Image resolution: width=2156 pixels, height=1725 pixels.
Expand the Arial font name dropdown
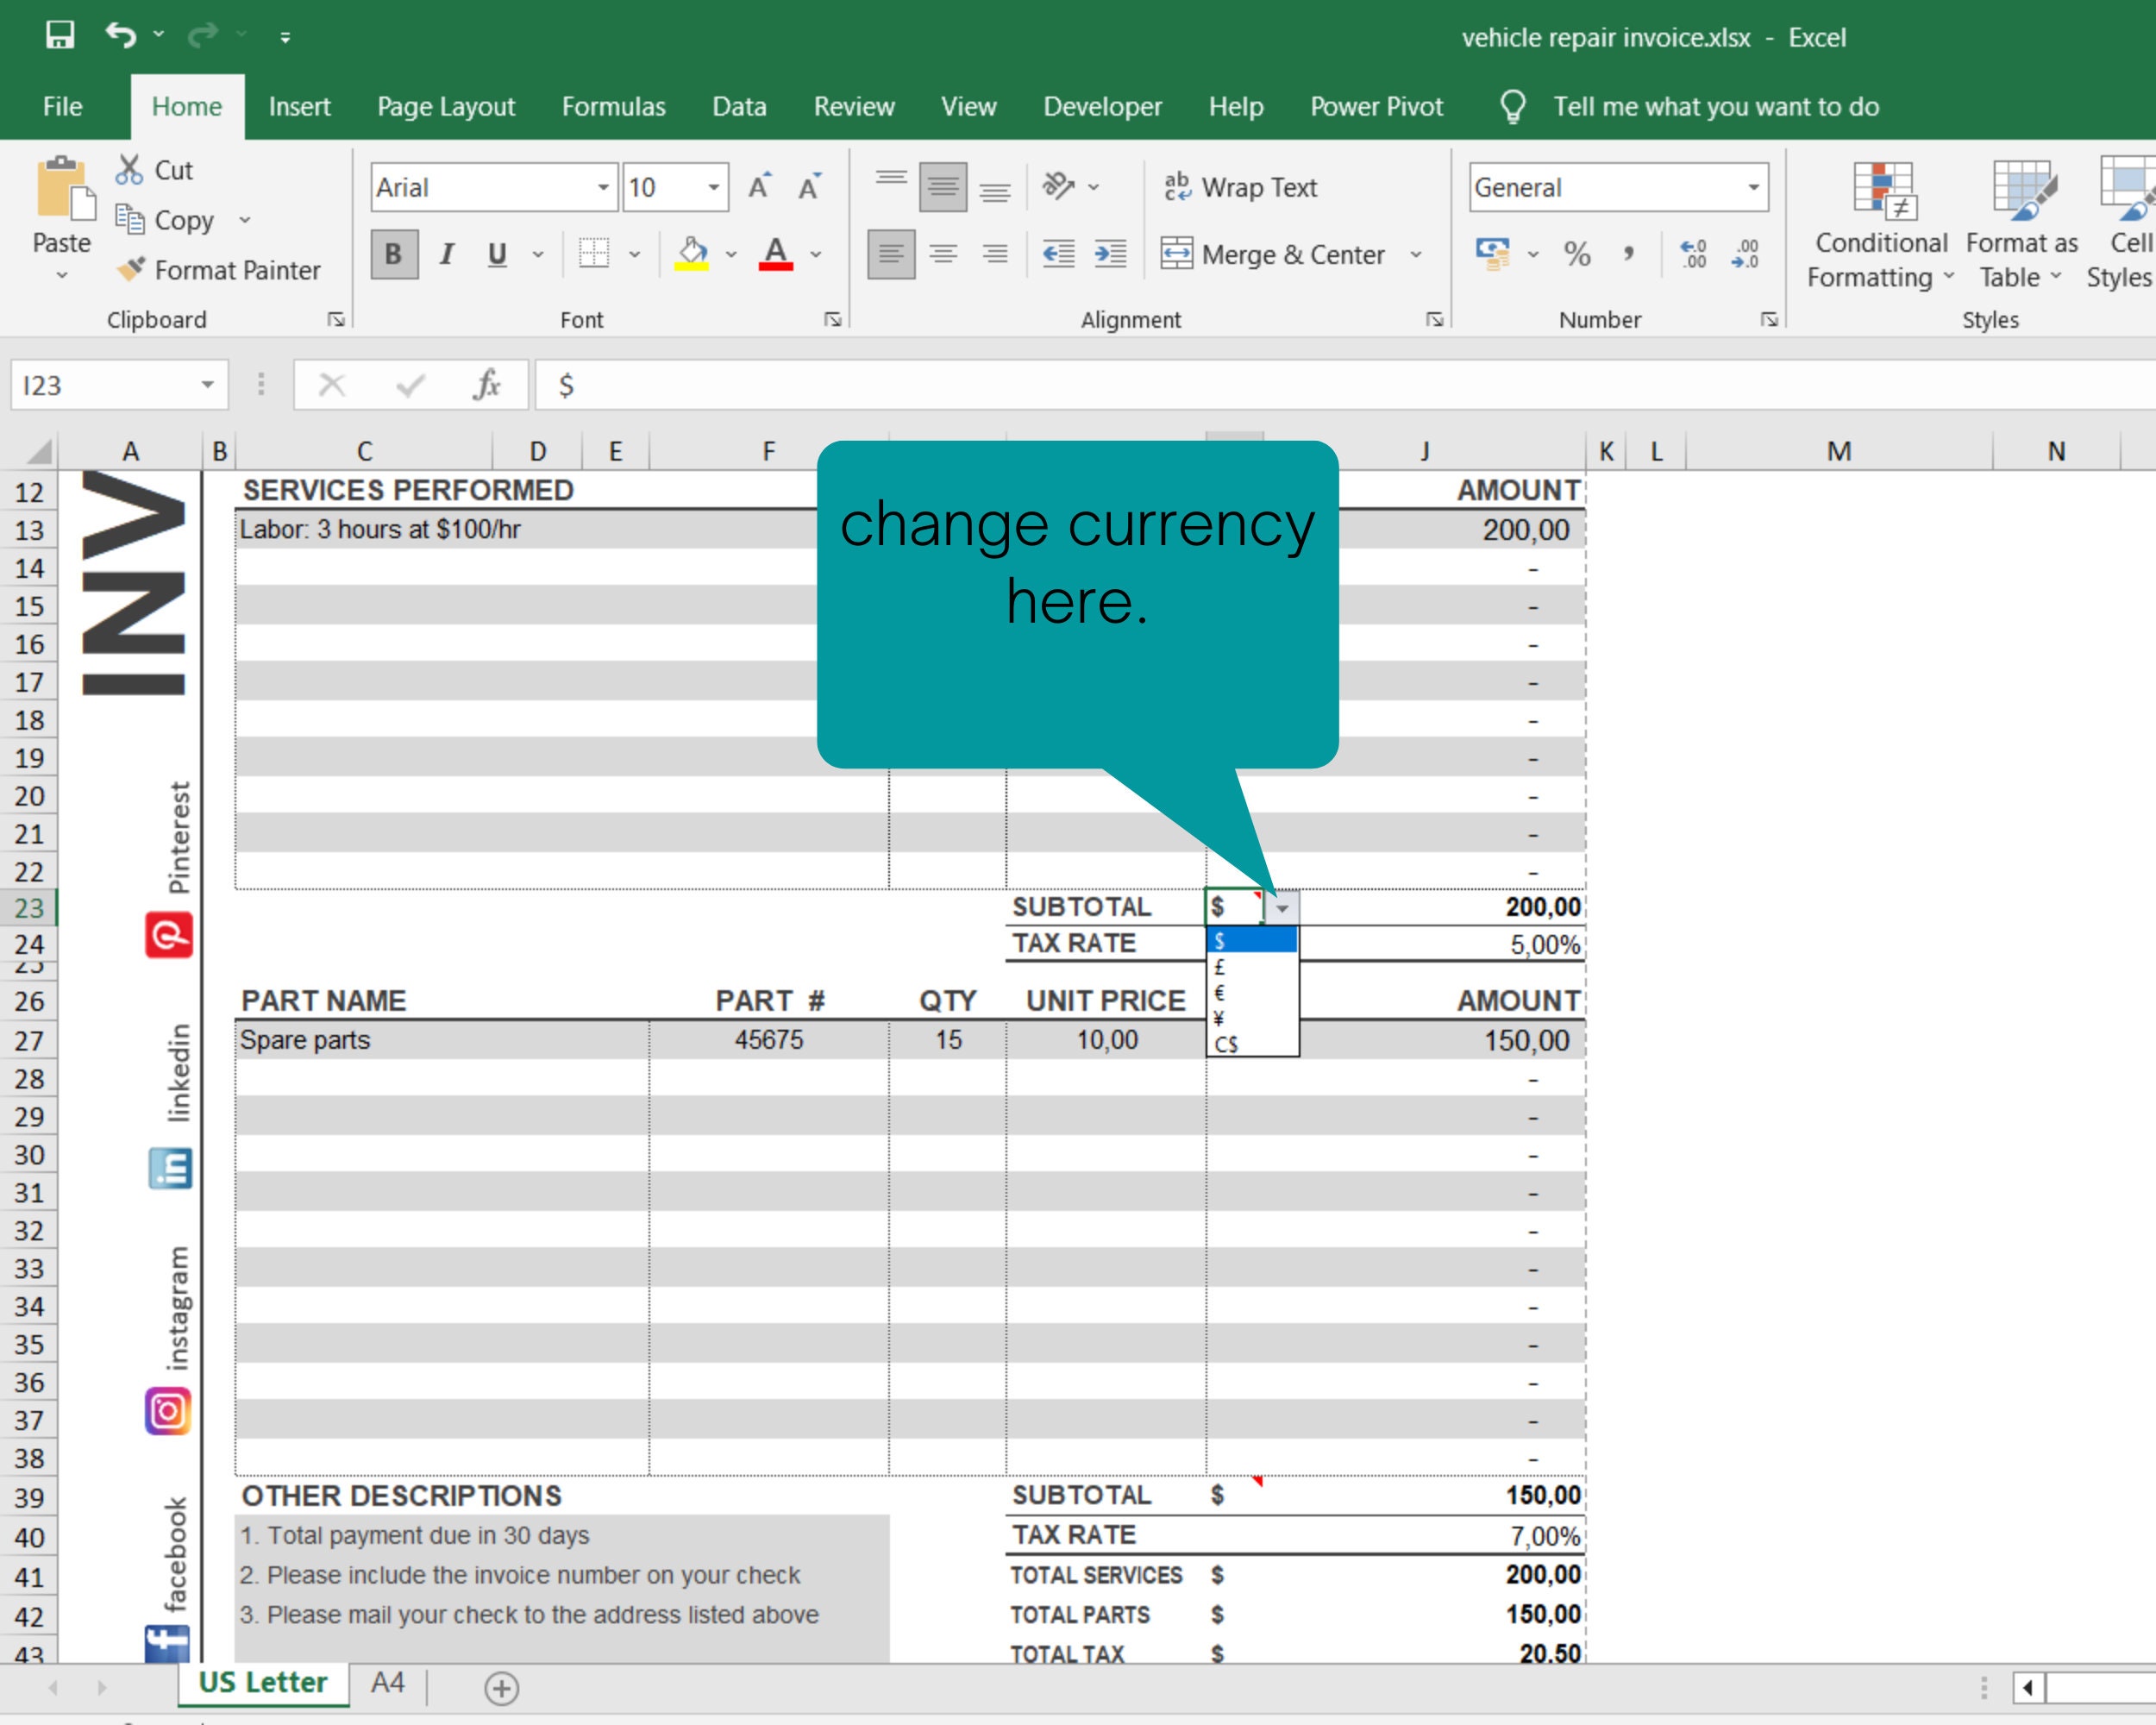pos(603,187)
